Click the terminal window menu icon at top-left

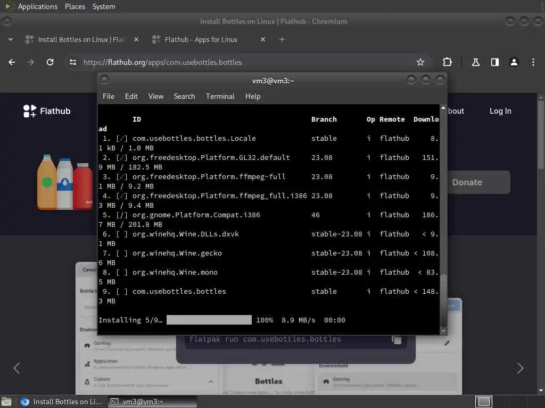(x=104, y=80)
